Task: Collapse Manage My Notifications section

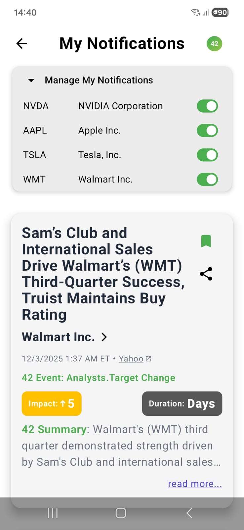Action: [x=31, y=80]
